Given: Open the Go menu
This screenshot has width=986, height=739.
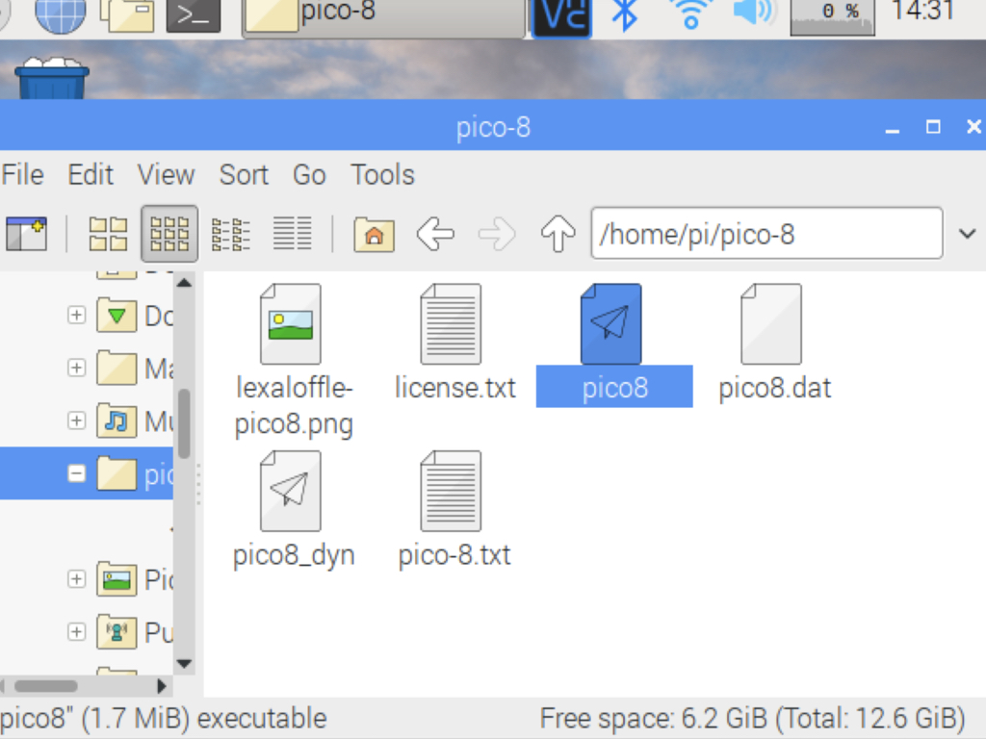Looking at the screenshot, I should [309, 175].
